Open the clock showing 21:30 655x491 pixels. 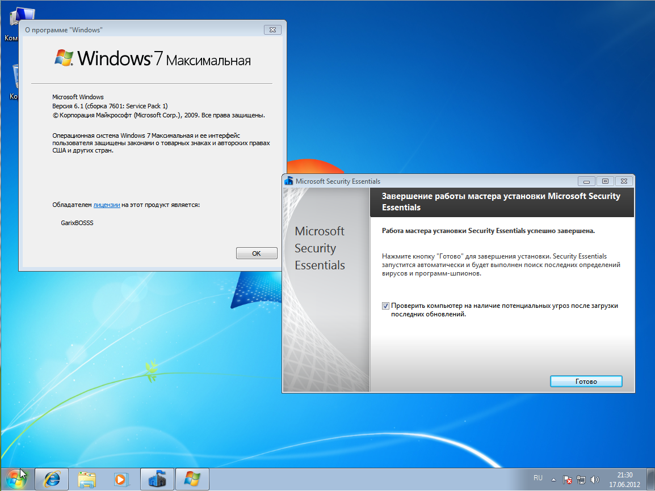[x=625, y=475]
